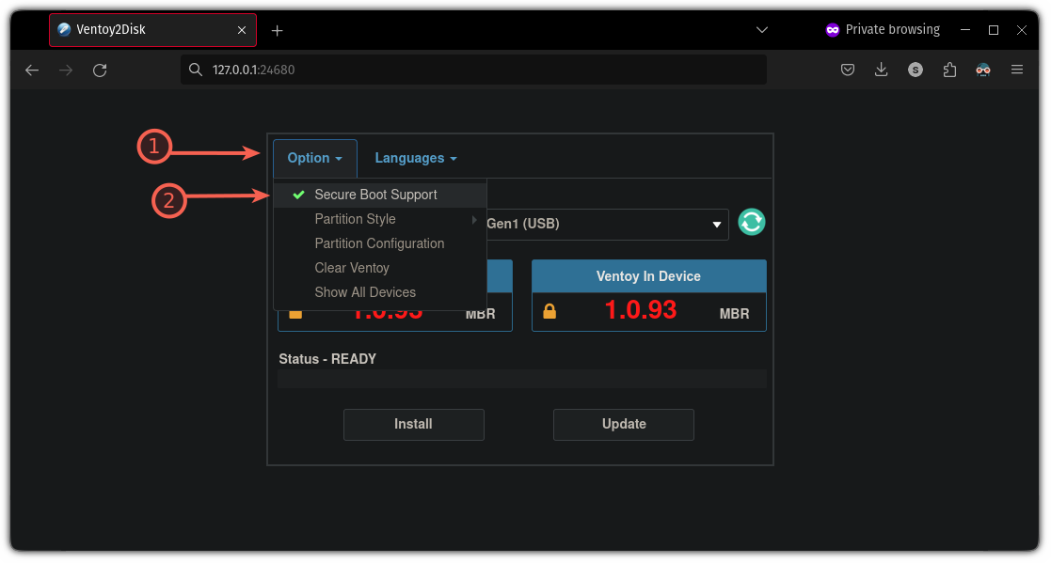Click the Update button
The image size is (1051, 563).
(624, 425)
